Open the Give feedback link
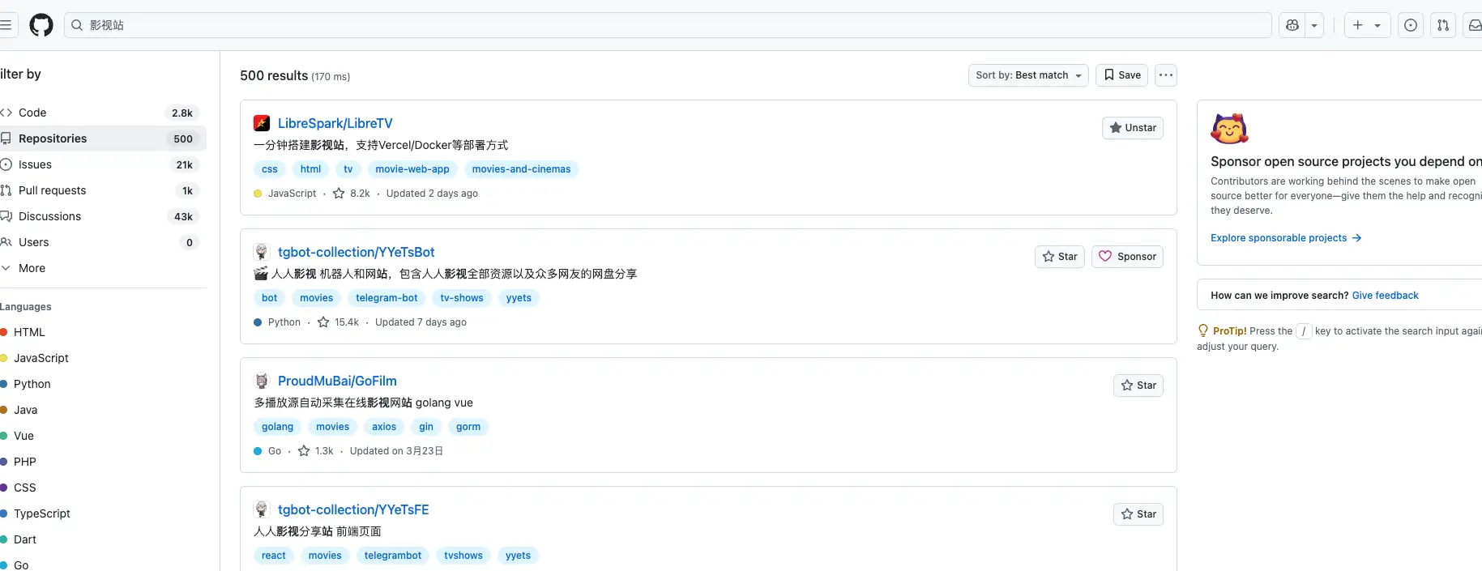The image size is (1482, 571). click(x=1386, y=296)
